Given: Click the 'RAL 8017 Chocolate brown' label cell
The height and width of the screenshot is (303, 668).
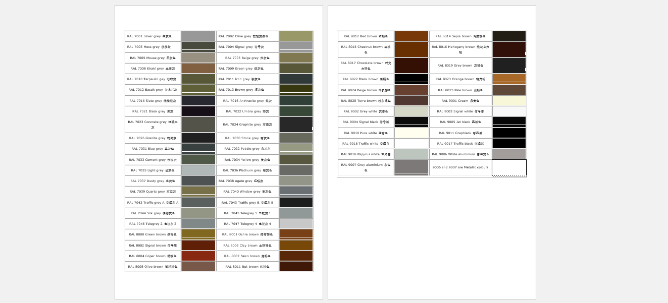Looking at the screenshot, I should 366,66.
